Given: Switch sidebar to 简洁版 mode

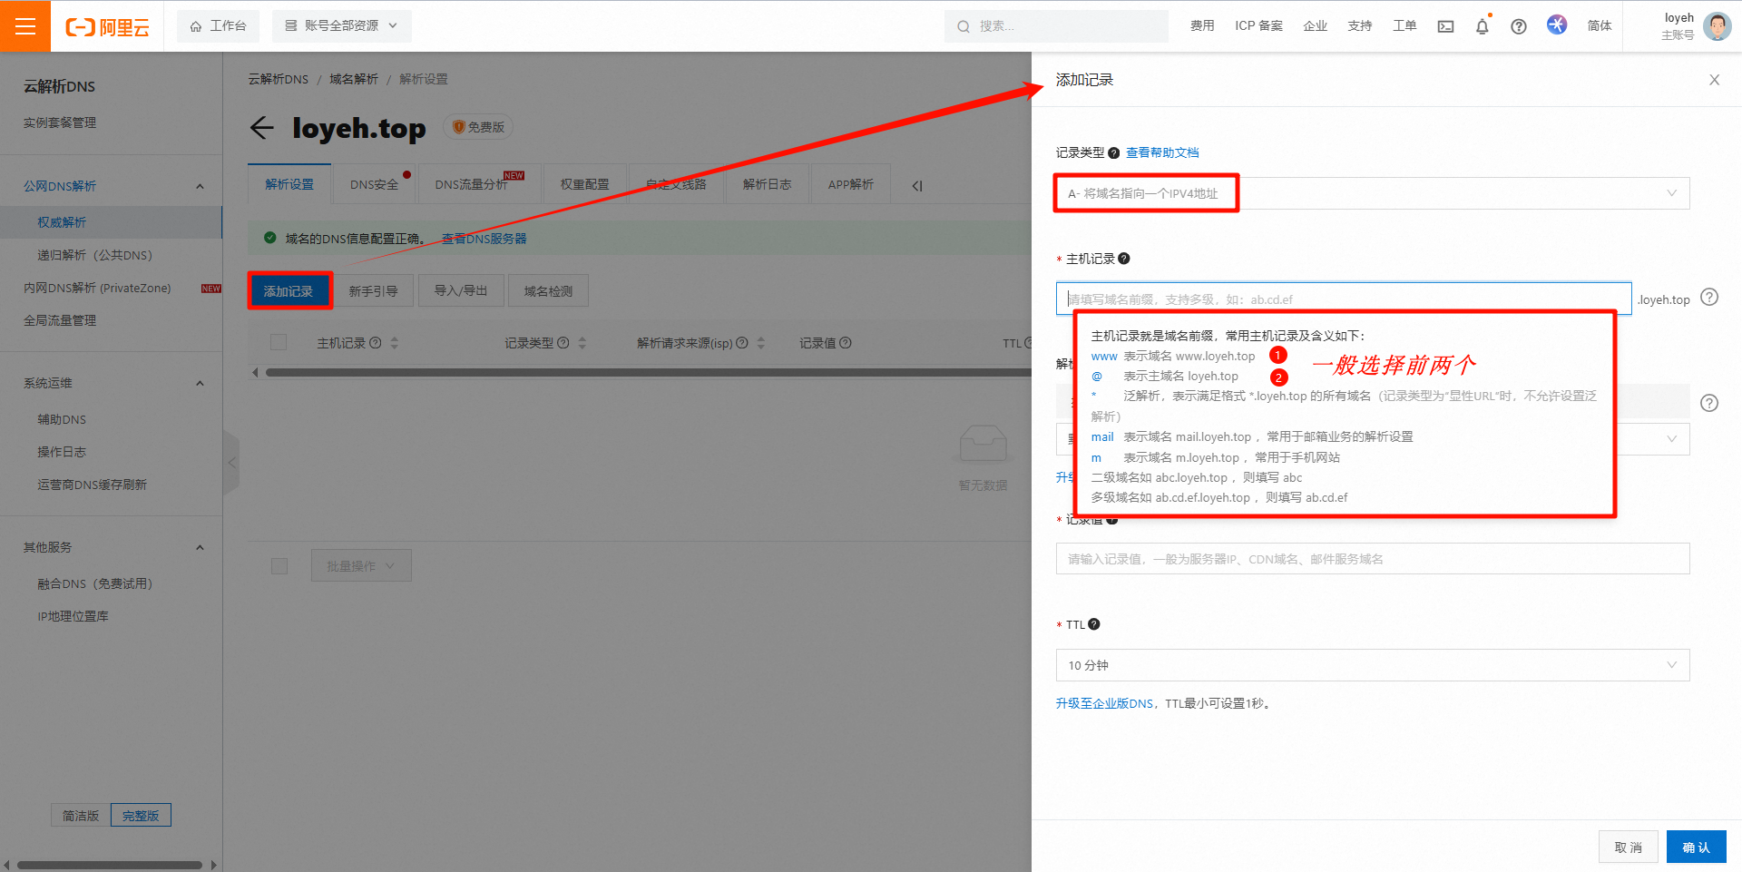Looking at the screenshot, I should 81,816.
